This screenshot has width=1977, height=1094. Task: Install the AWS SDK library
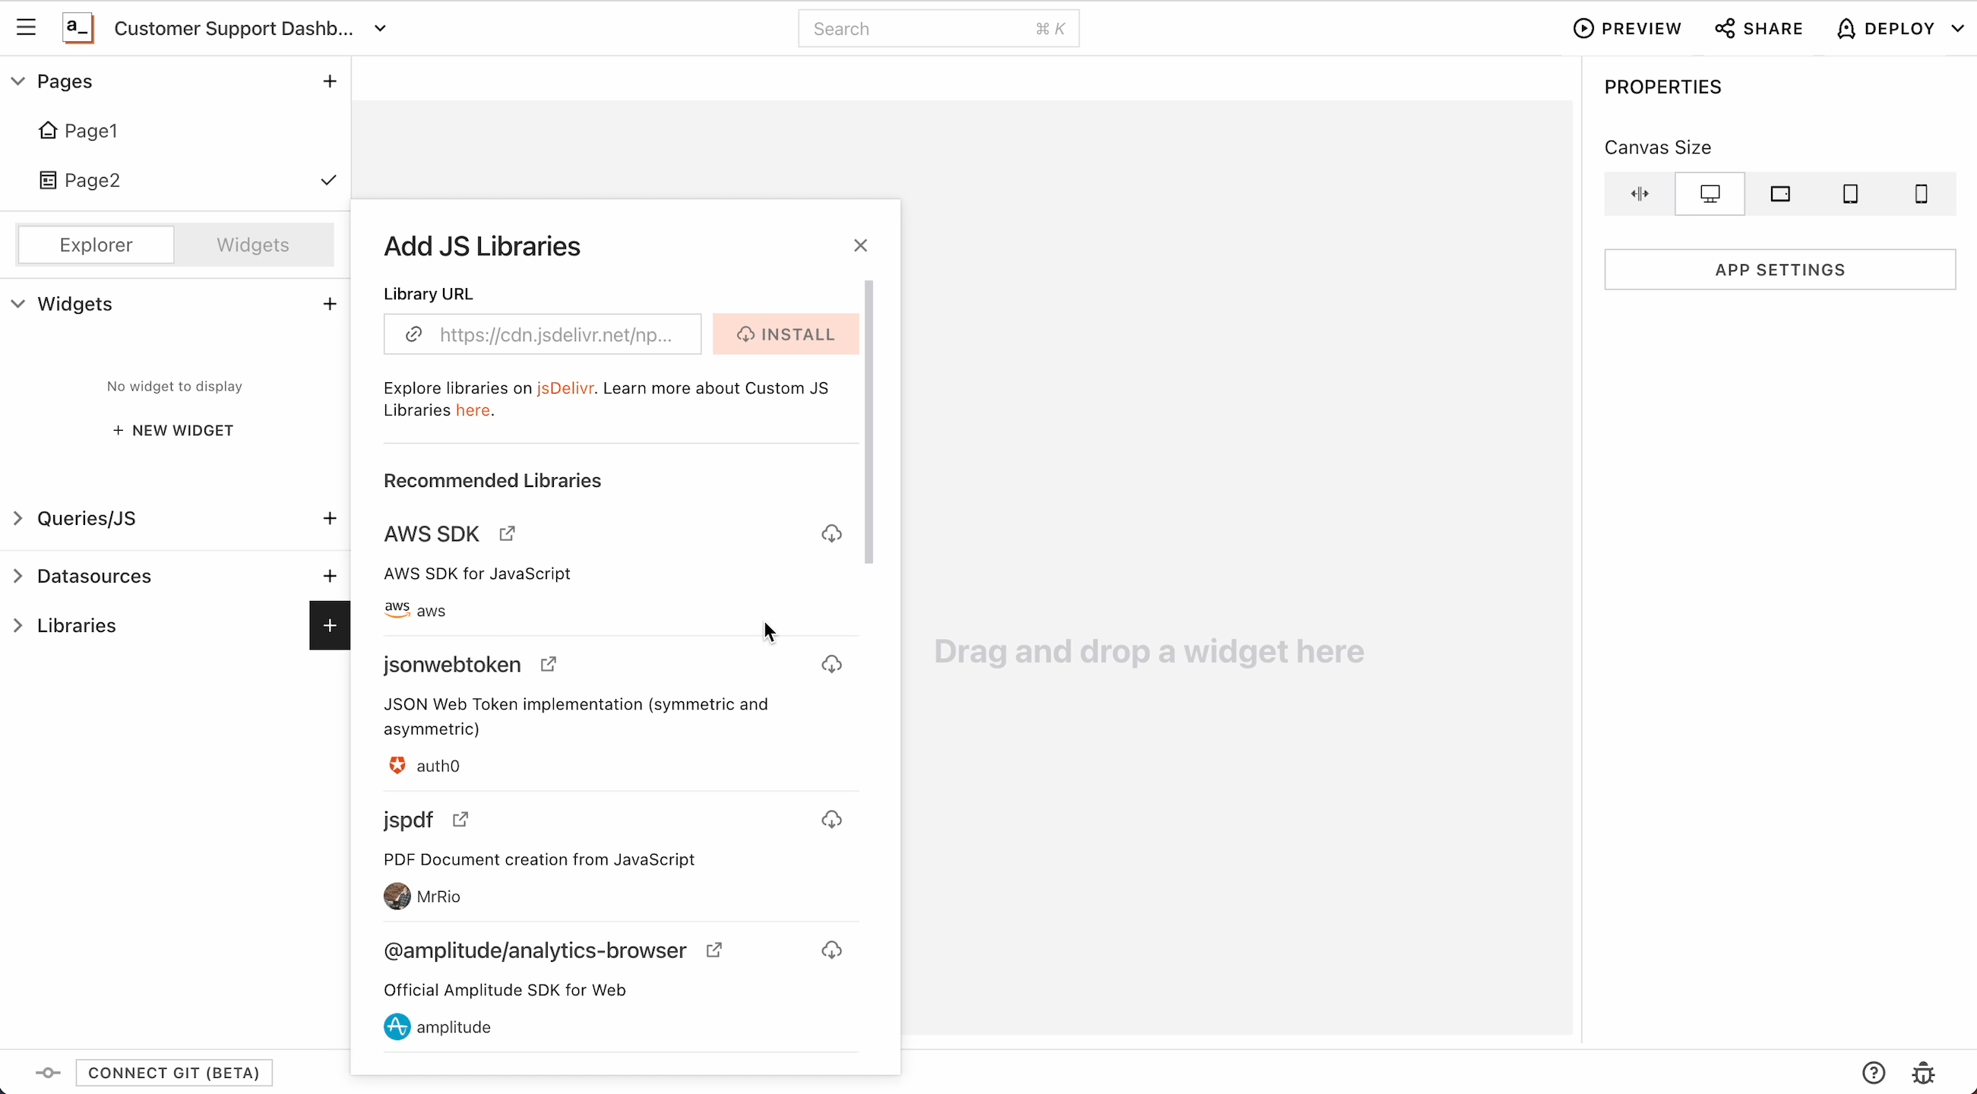click(x=831, y=533)
